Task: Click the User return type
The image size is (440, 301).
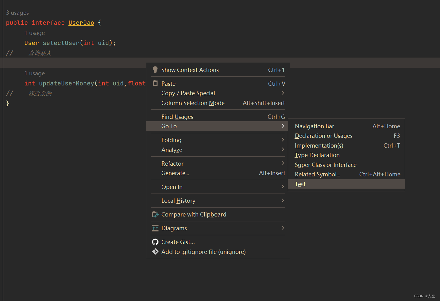Action: [x=32, y=43]
